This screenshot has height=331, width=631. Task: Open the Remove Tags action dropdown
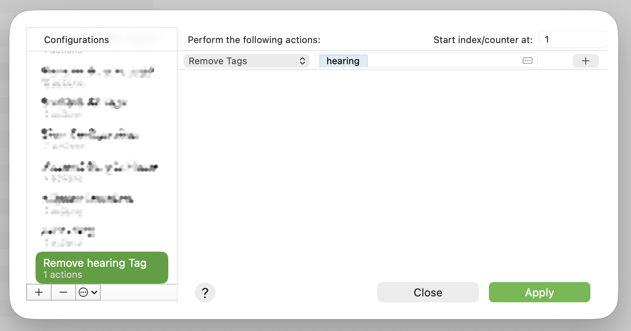coord(246,61)
